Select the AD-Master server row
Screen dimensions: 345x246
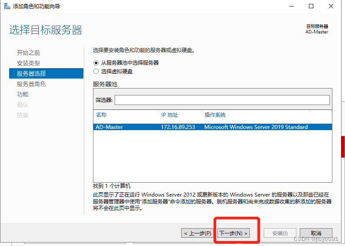tap(212, 127)
